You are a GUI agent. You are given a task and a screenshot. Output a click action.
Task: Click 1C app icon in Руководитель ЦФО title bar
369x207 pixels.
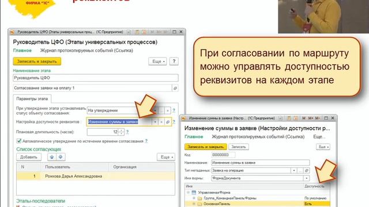coord(12,32)
